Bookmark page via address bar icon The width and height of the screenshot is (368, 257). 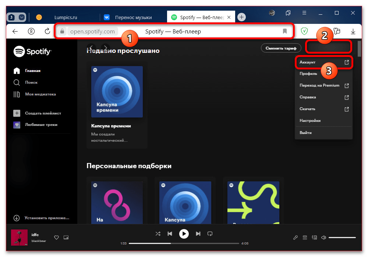pyautogui.click(x=285, y=31)
